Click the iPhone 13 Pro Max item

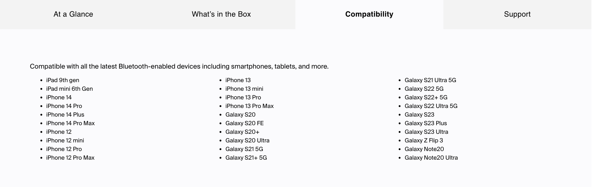(249, 106)
